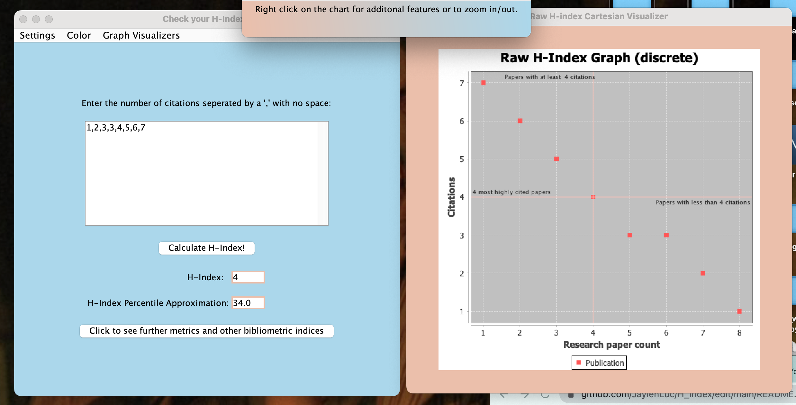Click the point for paper 5
This screenshot has height=405, width=796.
pos(630,235)
